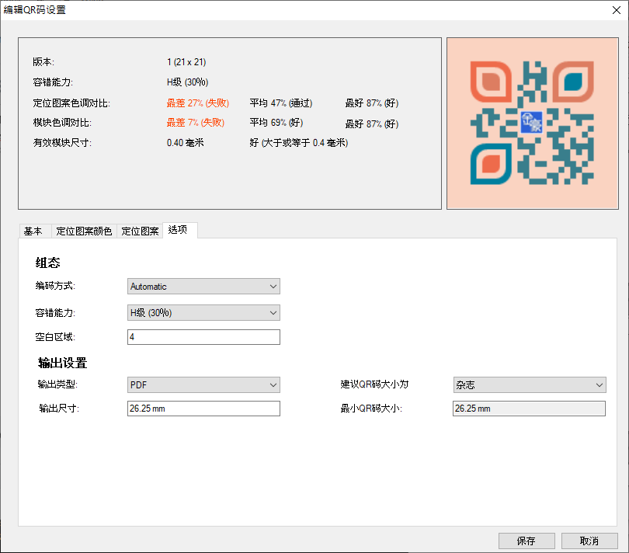629x553 pixels.
Task: Click the 平均 69% (好) value
Action: [x=276, y=123]
